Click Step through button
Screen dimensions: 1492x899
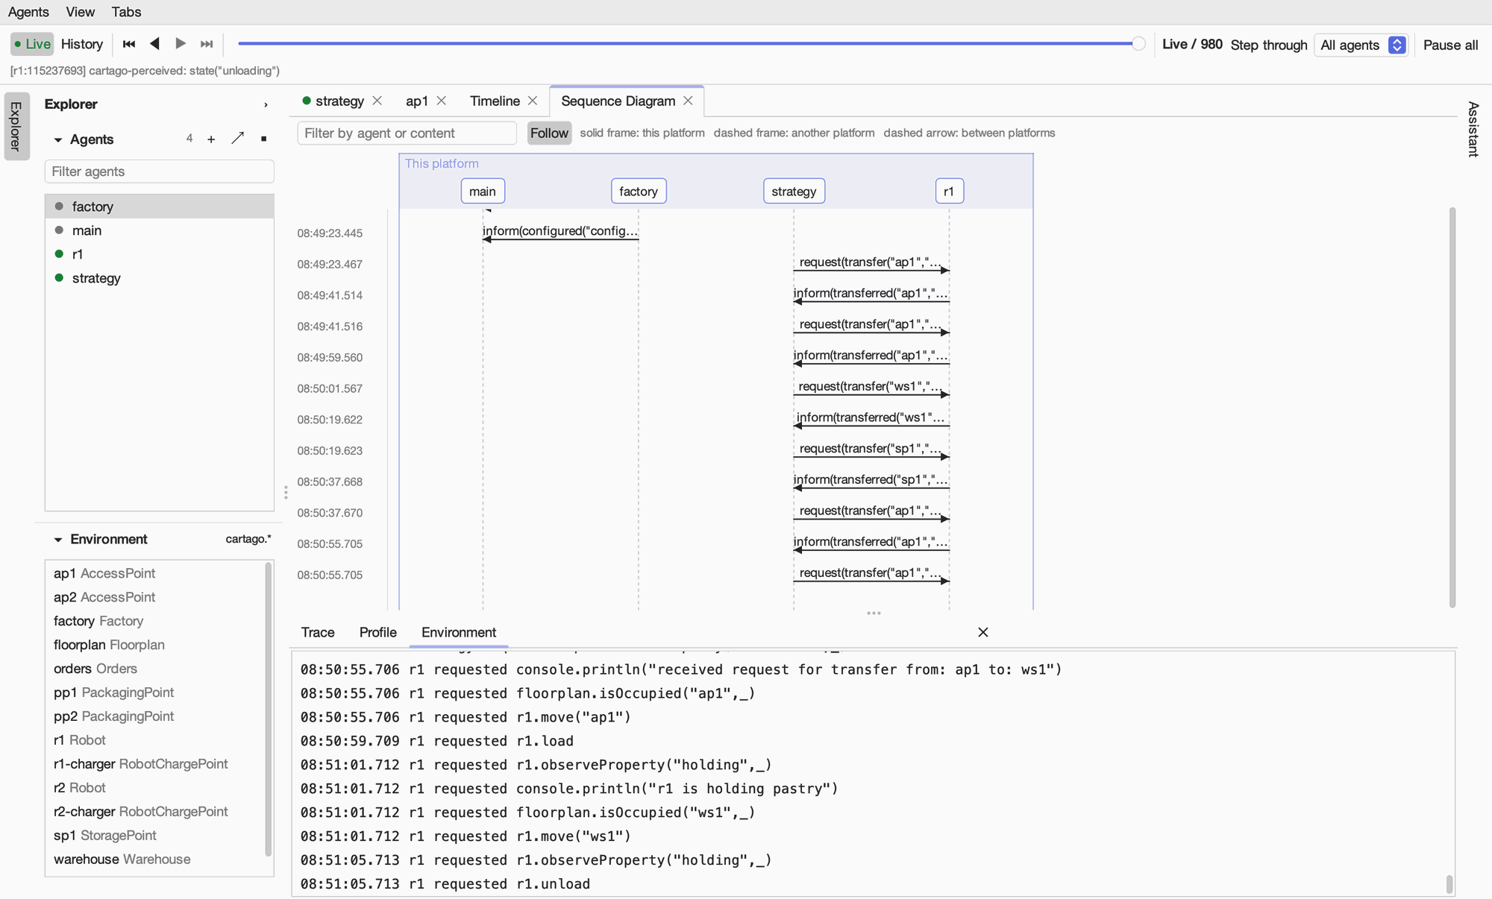1269,45
